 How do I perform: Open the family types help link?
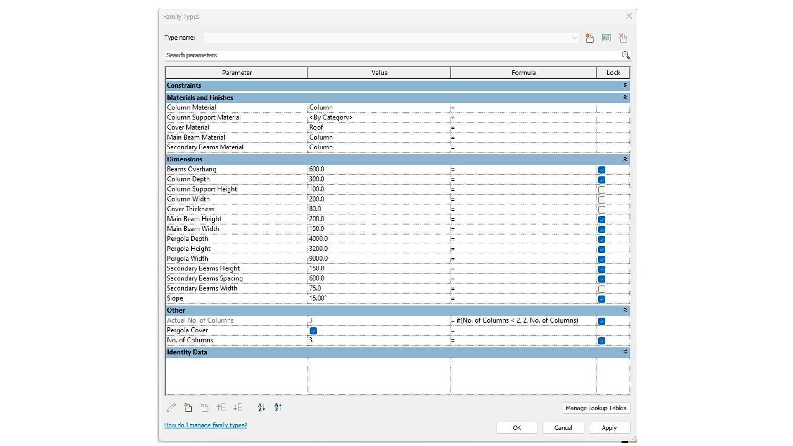(206, 425)
